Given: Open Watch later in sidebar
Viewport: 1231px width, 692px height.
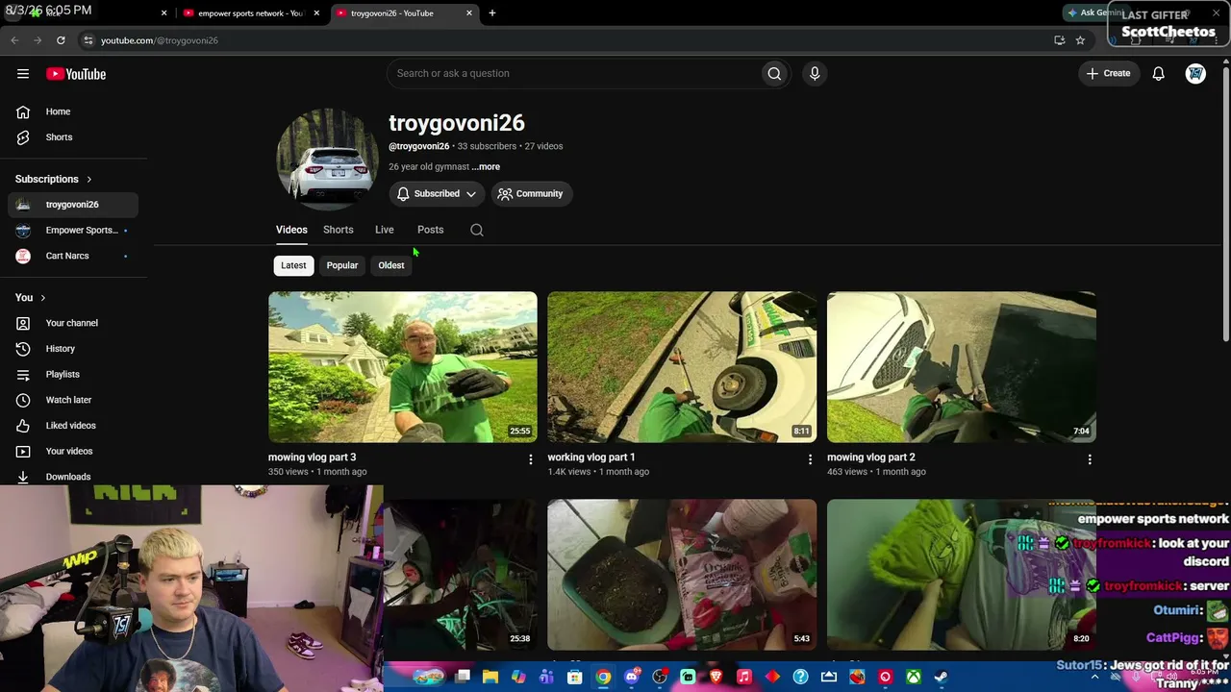Looking at the screenshot, I should pyautogui.click(x=73, y=400).
